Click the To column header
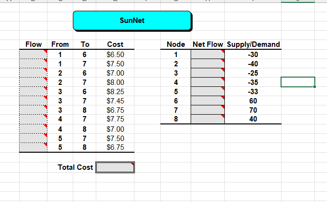This screenshot has width=327, height=202. coord(85,44)
